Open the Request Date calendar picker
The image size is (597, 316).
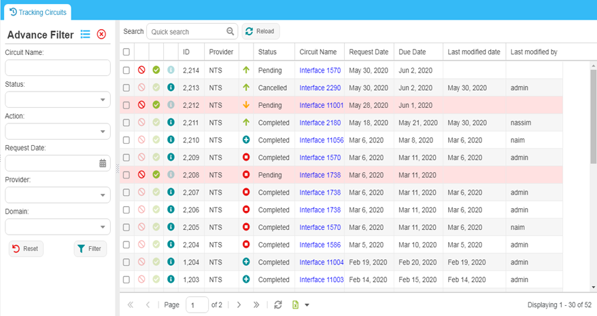pos(103,163)
